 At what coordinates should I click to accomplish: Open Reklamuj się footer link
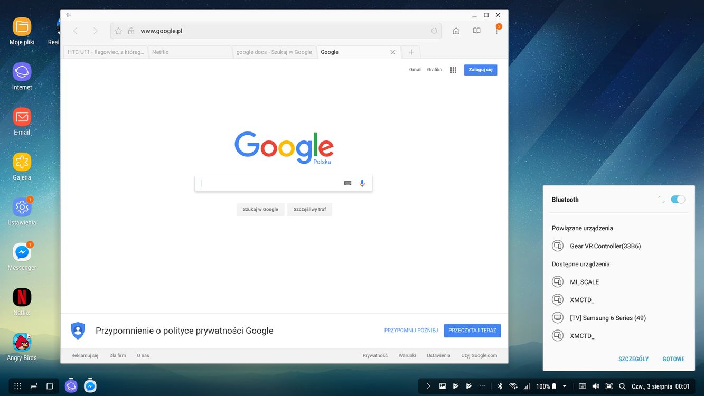tap(85, 356)
